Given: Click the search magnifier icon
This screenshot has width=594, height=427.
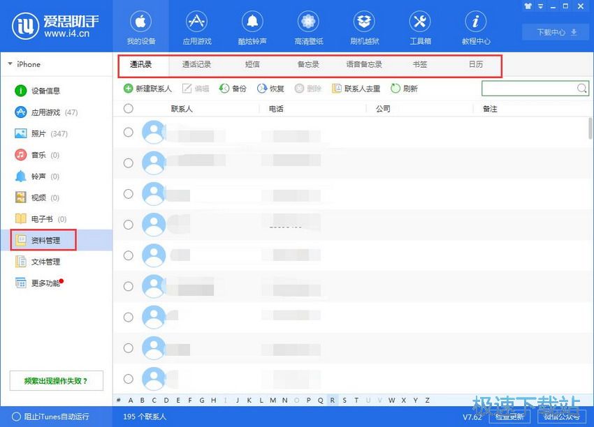Looking at the screenshot, I should coord(582,89).
